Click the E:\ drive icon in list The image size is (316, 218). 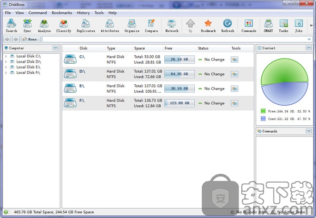pyautogui.click(x=70, y=88)
